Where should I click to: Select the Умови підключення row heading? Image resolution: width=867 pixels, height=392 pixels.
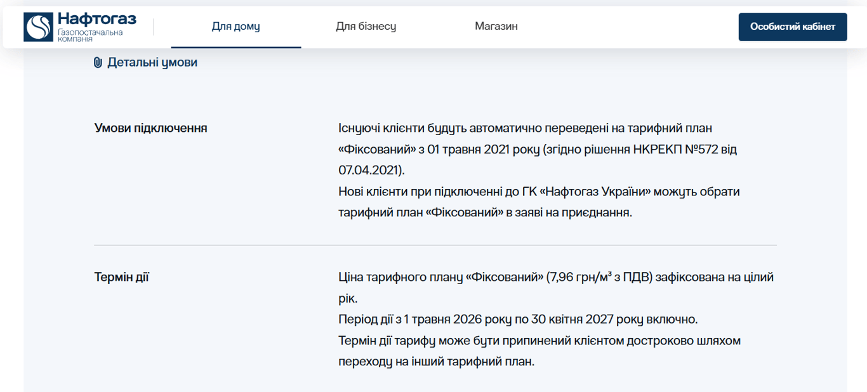click(151, 128)
